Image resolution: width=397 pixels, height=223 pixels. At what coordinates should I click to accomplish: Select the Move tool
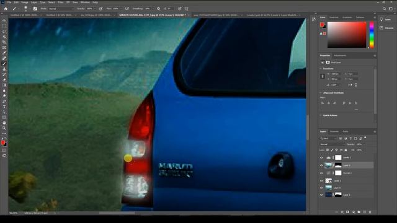pyautogui.click(x=4, y=20)
